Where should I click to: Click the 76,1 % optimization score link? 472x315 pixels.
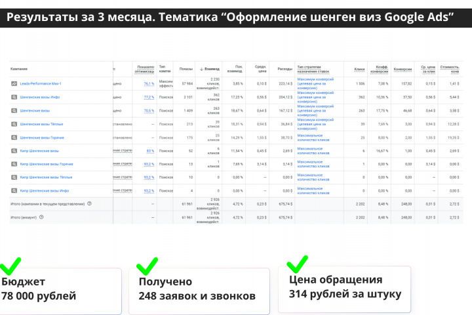149,83
